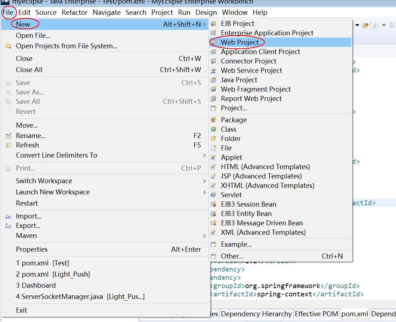Screen dimensions: 396x322
Task: Open the toolbar dropdown arrow at top right
Action: (357, 25)
